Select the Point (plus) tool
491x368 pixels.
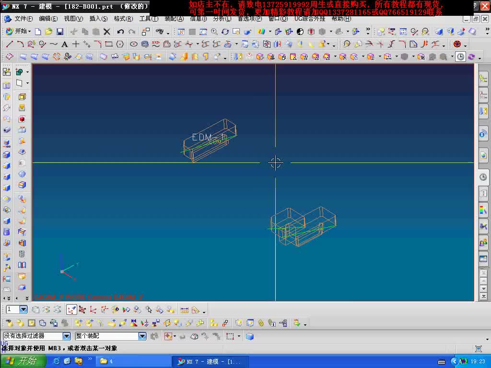point(75,44)
